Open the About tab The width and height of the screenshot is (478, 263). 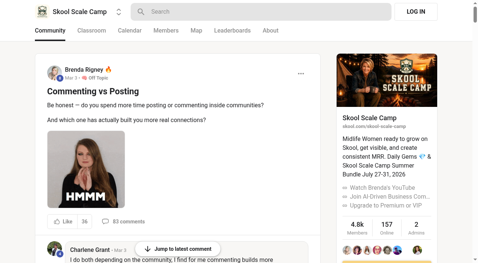271,31
